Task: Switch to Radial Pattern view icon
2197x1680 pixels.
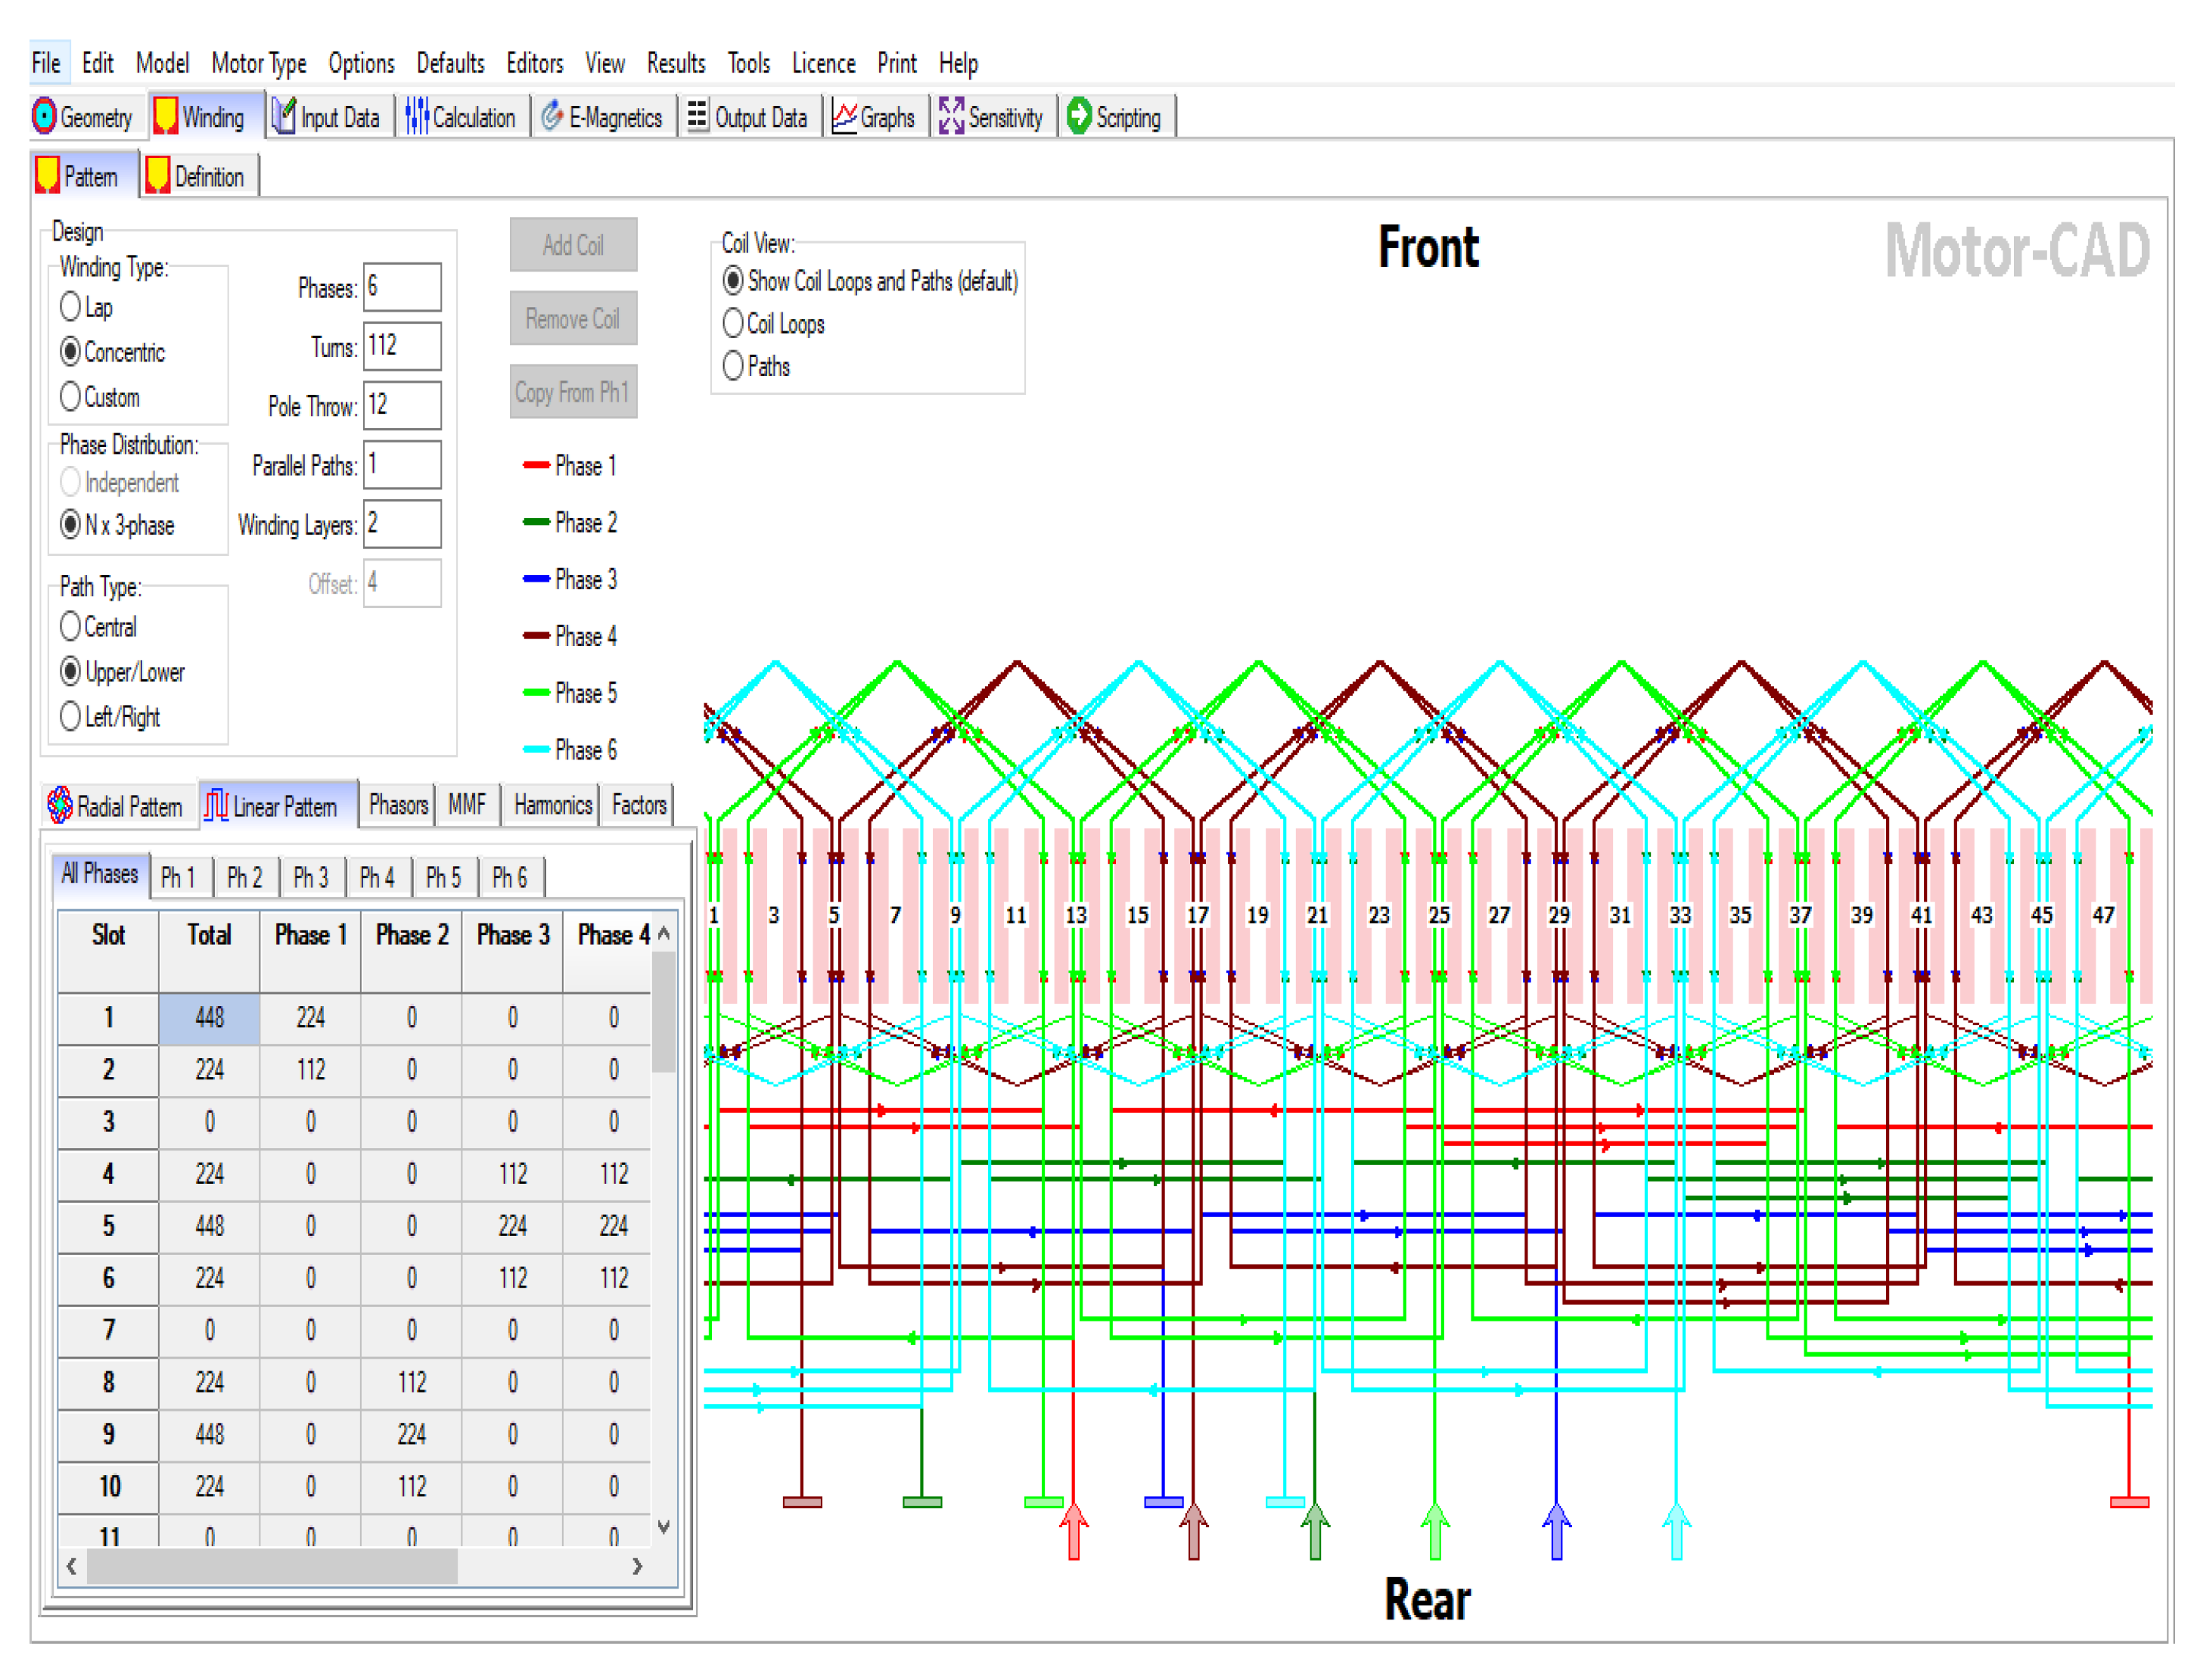Action: coord(60,805)
